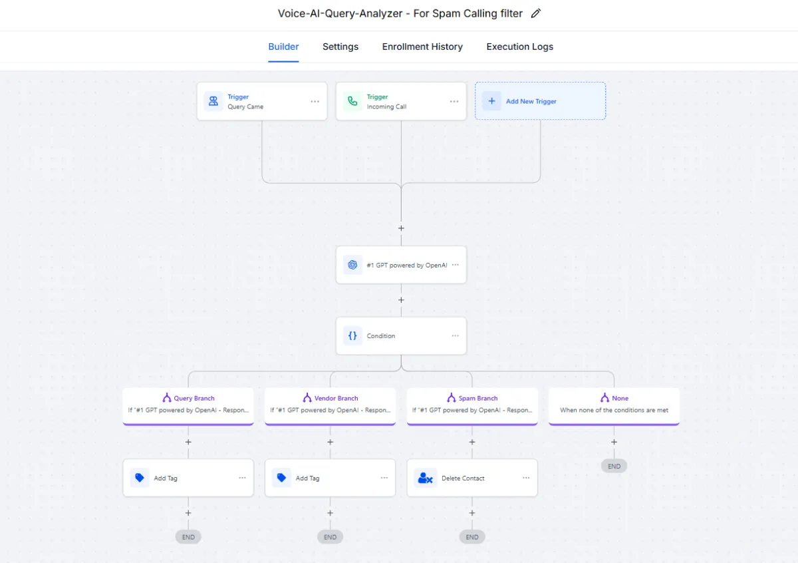Select the Spam Branch node
The width and height of the screenshot is (798, 563).
click(472, 405)
